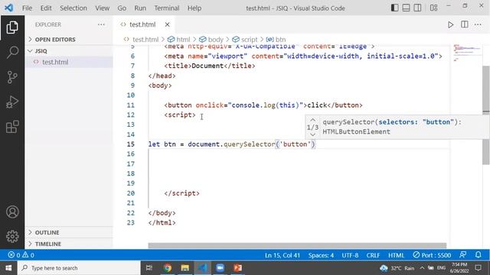
Task: Click btn in the breadcrumb
Action: coord(281,40)
